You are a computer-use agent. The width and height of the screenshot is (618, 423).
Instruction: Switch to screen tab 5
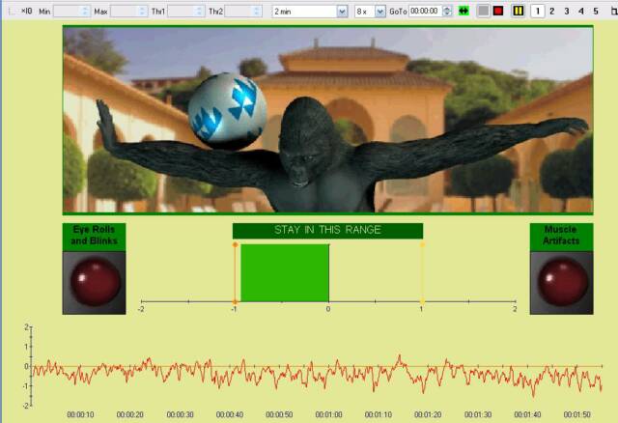[596, 11]
